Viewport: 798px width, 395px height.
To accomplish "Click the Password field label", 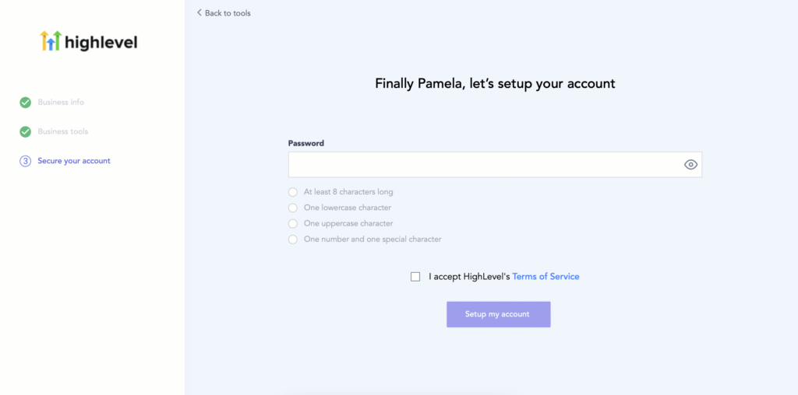I will [306, 143].
